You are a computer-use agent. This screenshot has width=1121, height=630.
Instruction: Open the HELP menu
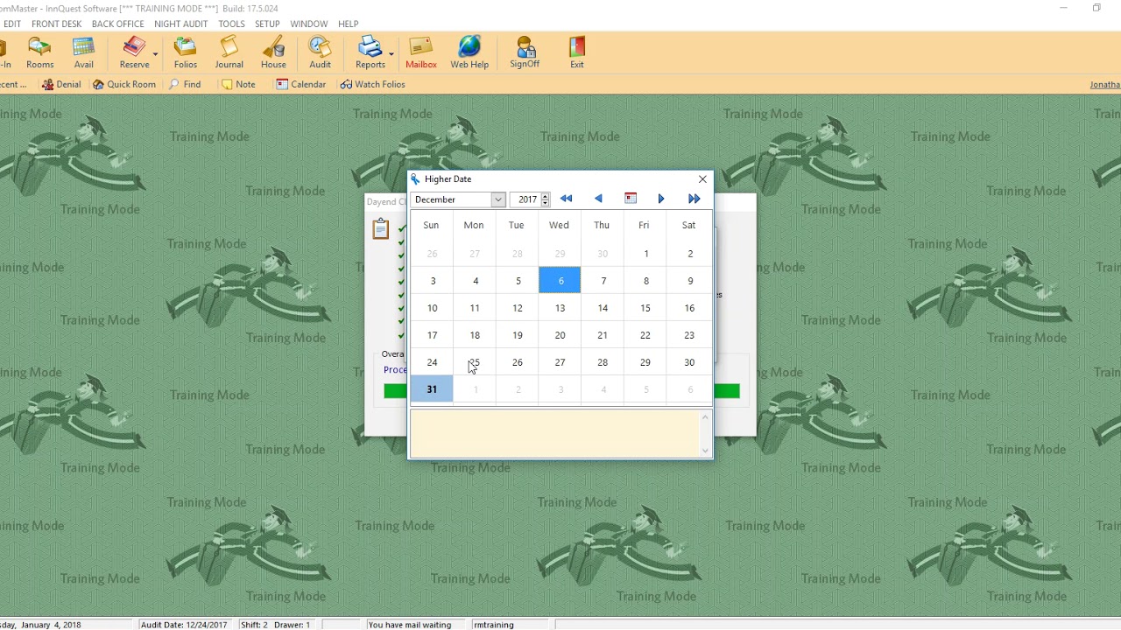(x=348, y=24)
